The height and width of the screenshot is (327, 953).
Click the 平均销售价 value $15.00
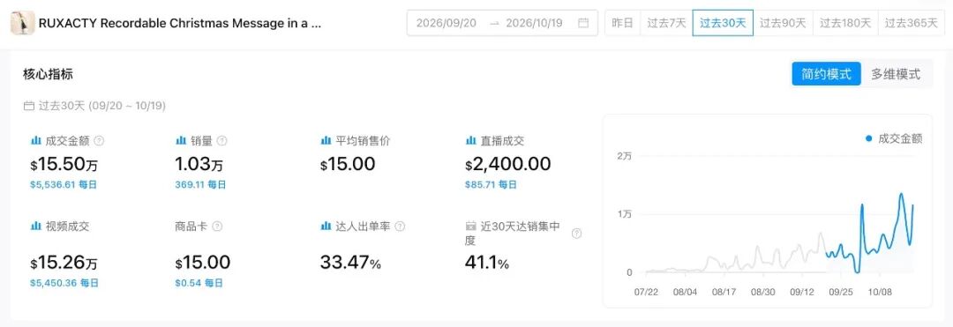tap(348, 164)
